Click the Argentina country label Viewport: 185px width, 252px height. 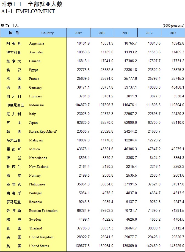coord(37,43)
